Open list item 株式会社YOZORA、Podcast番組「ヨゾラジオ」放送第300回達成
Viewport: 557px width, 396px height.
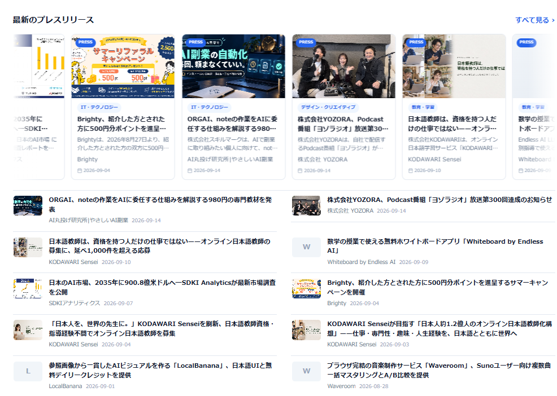439,200
